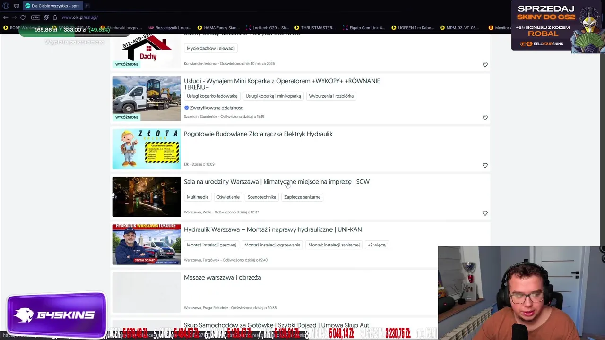The width and height of the screenshot is (605, 340).
Task: Select the Usługi koparką i minikoparką tag
Action: point(273,96)
